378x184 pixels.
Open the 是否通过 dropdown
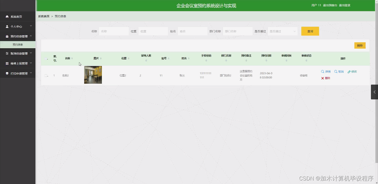[x=282, y=31]
